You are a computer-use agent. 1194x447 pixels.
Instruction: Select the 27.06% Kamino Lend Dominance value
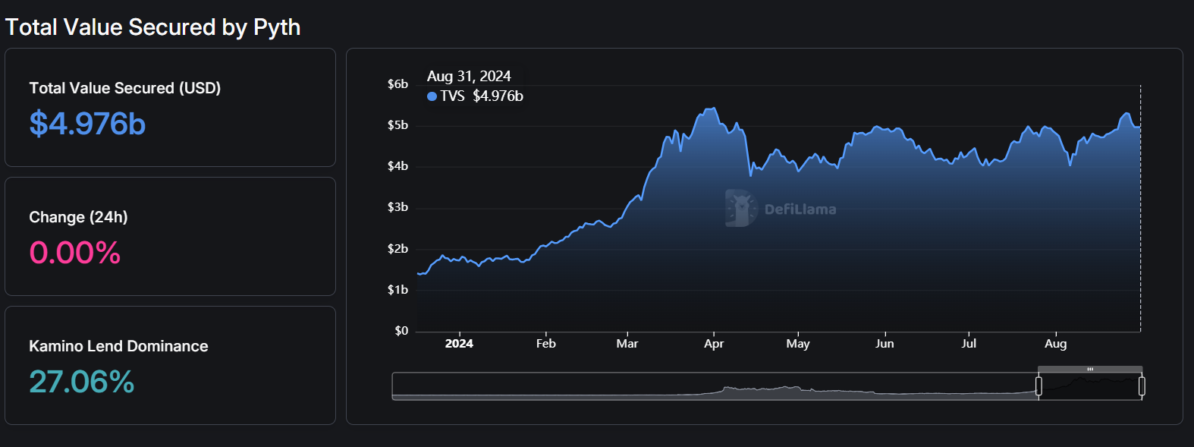[x=82, y=382]
